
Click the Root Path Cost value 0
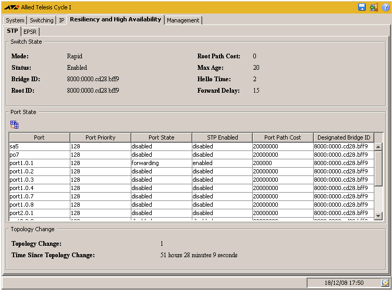tap(254, 56)
